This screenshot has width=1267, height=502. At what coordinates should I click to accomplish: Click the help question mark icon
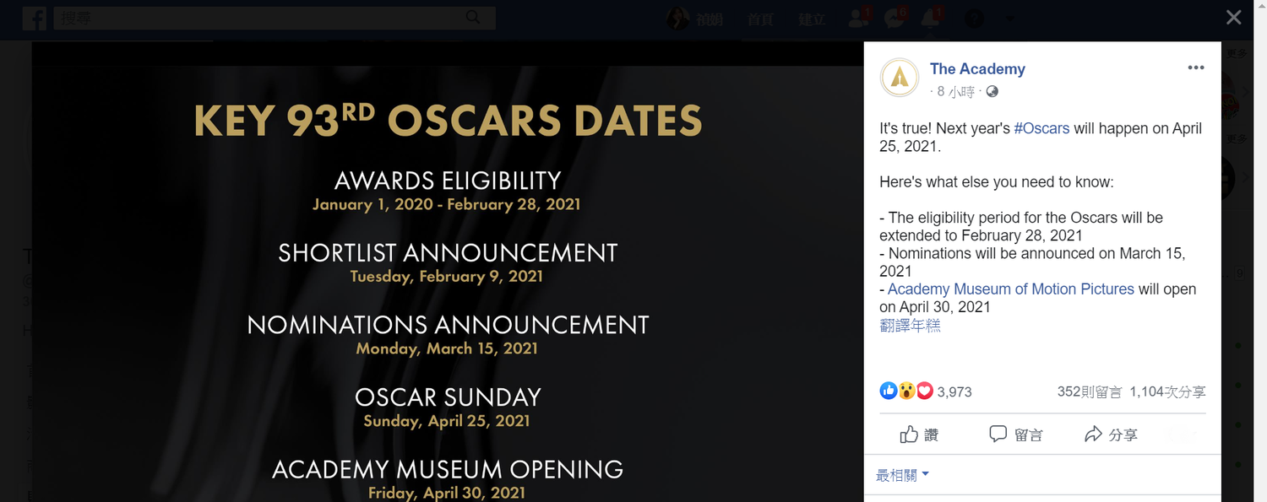[974, 19]
